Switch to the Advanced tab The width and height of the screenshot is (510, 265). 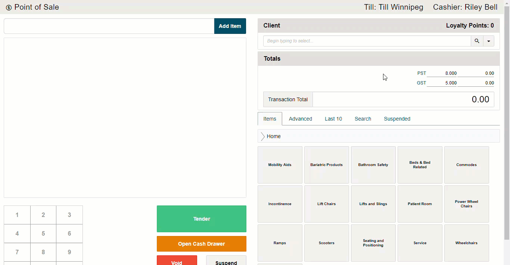coord(300,119)
